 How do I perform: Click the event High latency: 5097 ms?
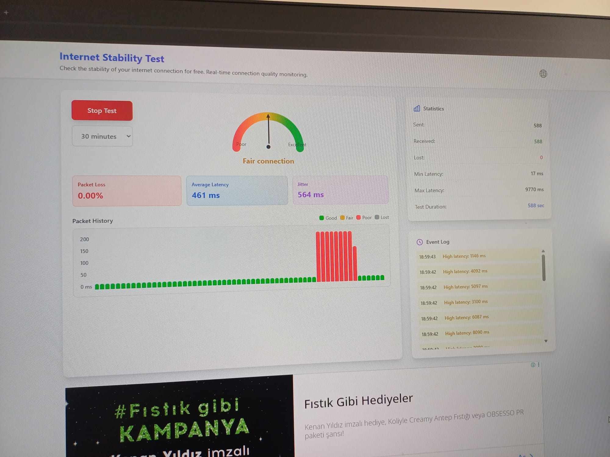(x=465, y=286)
